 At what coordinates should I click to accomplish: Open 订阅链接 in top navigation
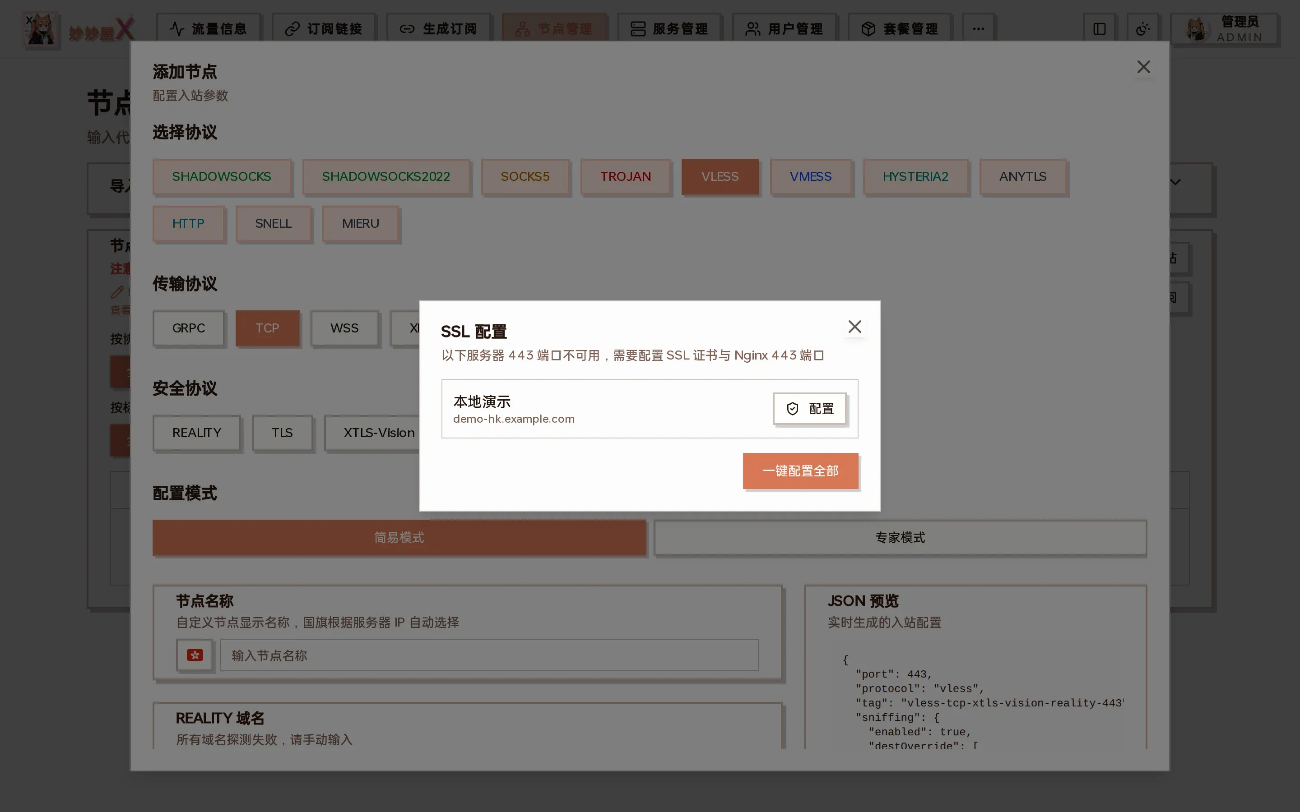point(323,28)
